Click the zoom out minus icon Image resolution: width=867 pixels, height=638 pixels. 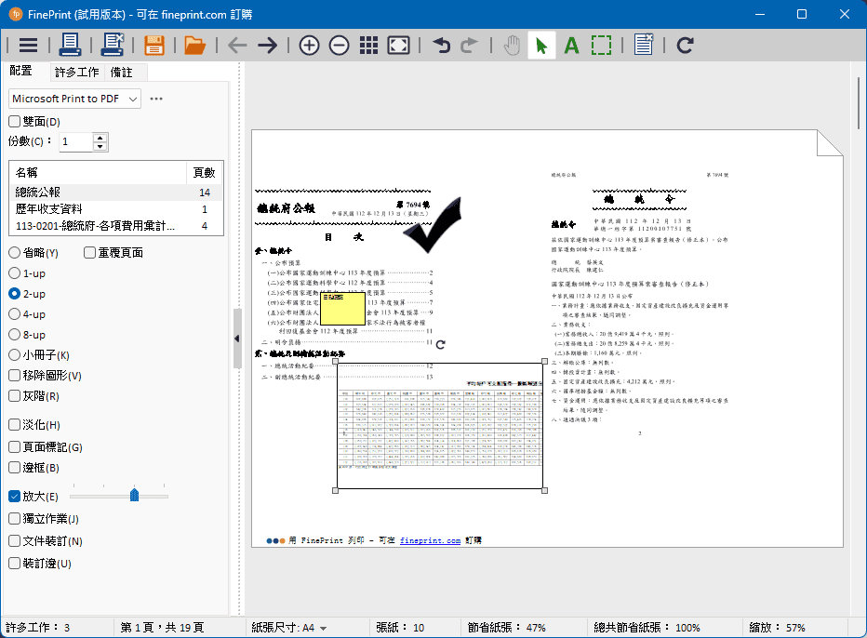[339, 45]
